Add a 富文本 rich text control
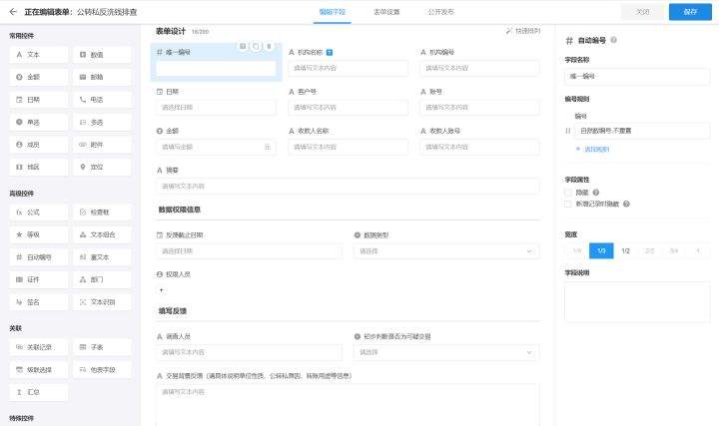Image resolution: width=719 pixels, height=426 pixels. click(102, 257)
